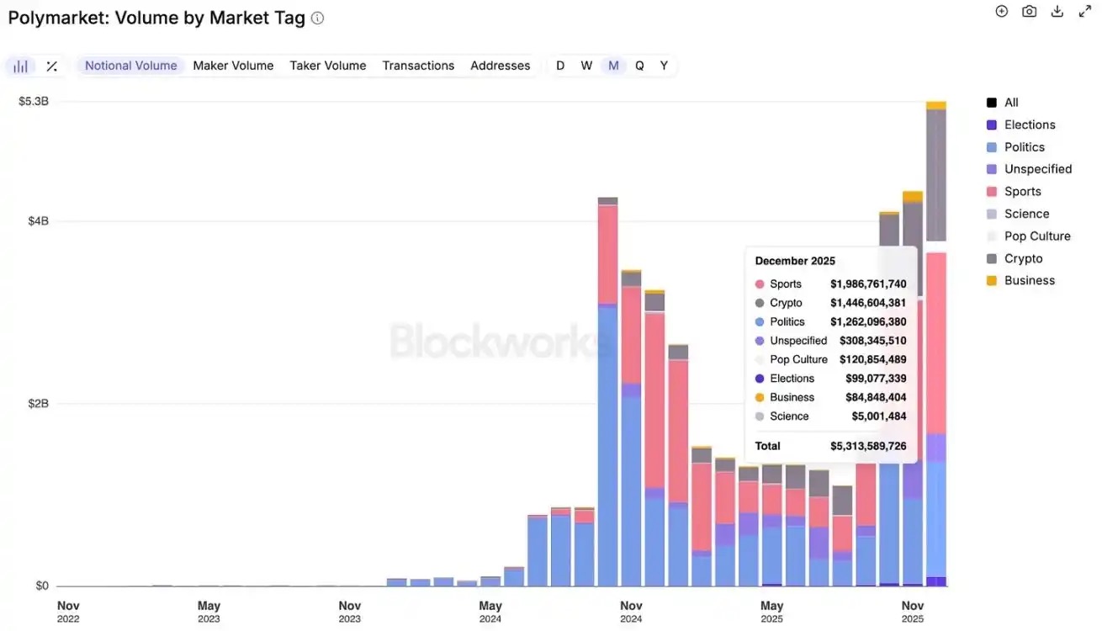1102x631 pixels.
Task: Open the Transactions tab
Action: (418, 65)
